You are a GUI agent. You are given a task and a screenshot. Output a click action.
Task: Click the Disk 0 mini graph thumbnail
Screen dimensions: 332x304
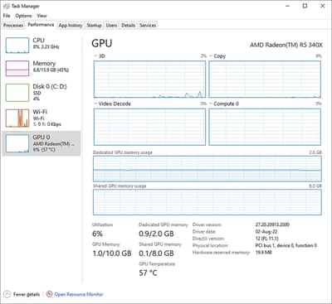click(x=17, y=93)
